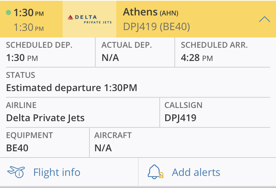Click the lighter 1:30 PM estimated time
The width and height of the screenshot is (276, 188).
click(28, 27)
